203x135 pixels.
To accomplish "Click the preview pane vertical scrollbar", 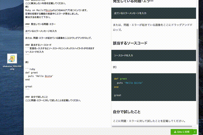I will (x=197, y=76).
